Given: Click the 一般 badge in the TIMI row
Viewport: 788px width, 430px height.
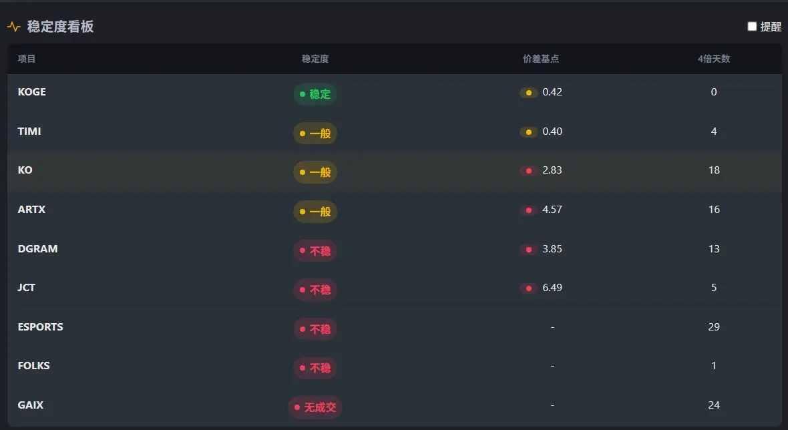Looking at the screenshot, I should click(x=315, y=133).
